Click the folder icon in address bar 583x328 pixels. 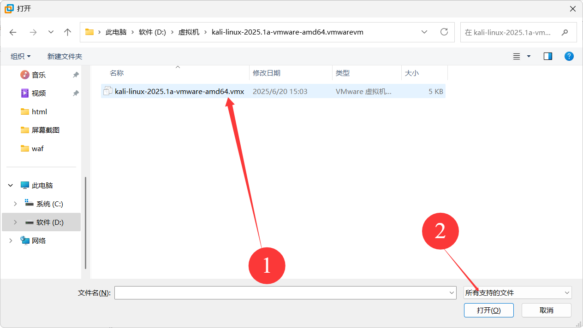89,32
